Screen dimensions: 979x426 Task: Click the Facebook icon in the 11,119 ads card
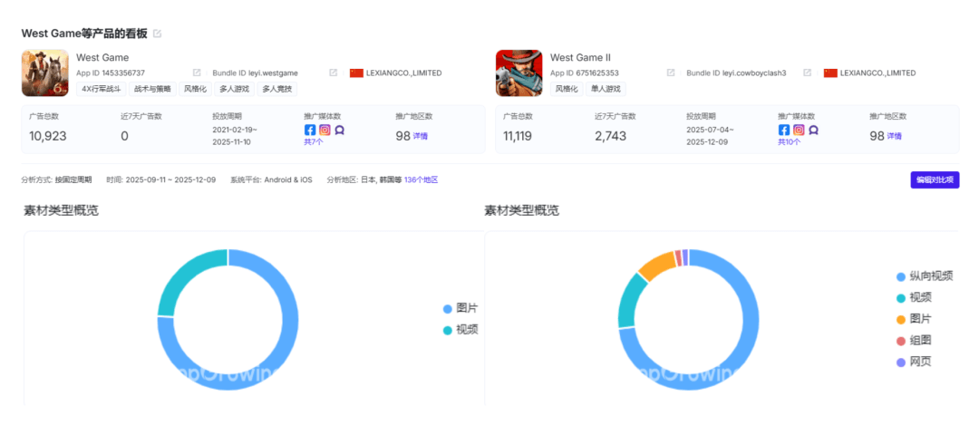point(784,130)
